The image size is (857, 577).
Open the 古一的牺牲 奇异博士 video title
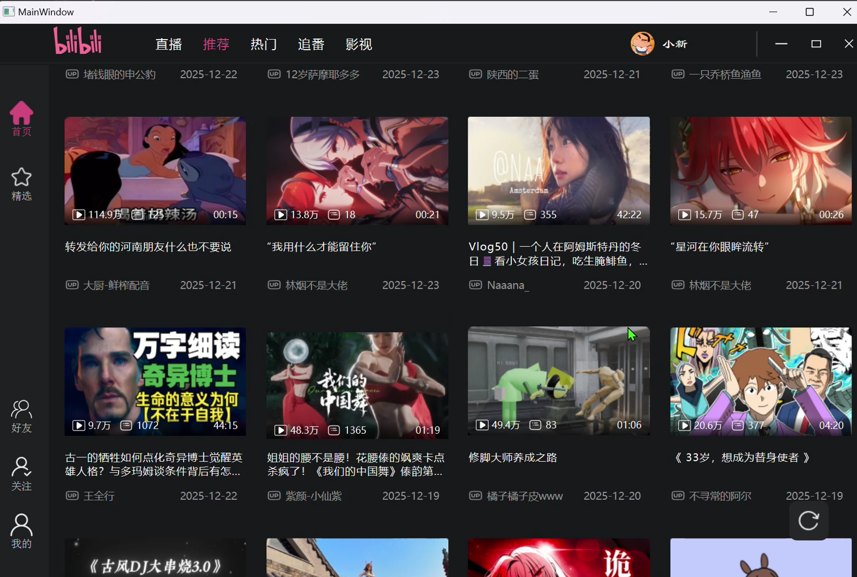click(154, 465)
